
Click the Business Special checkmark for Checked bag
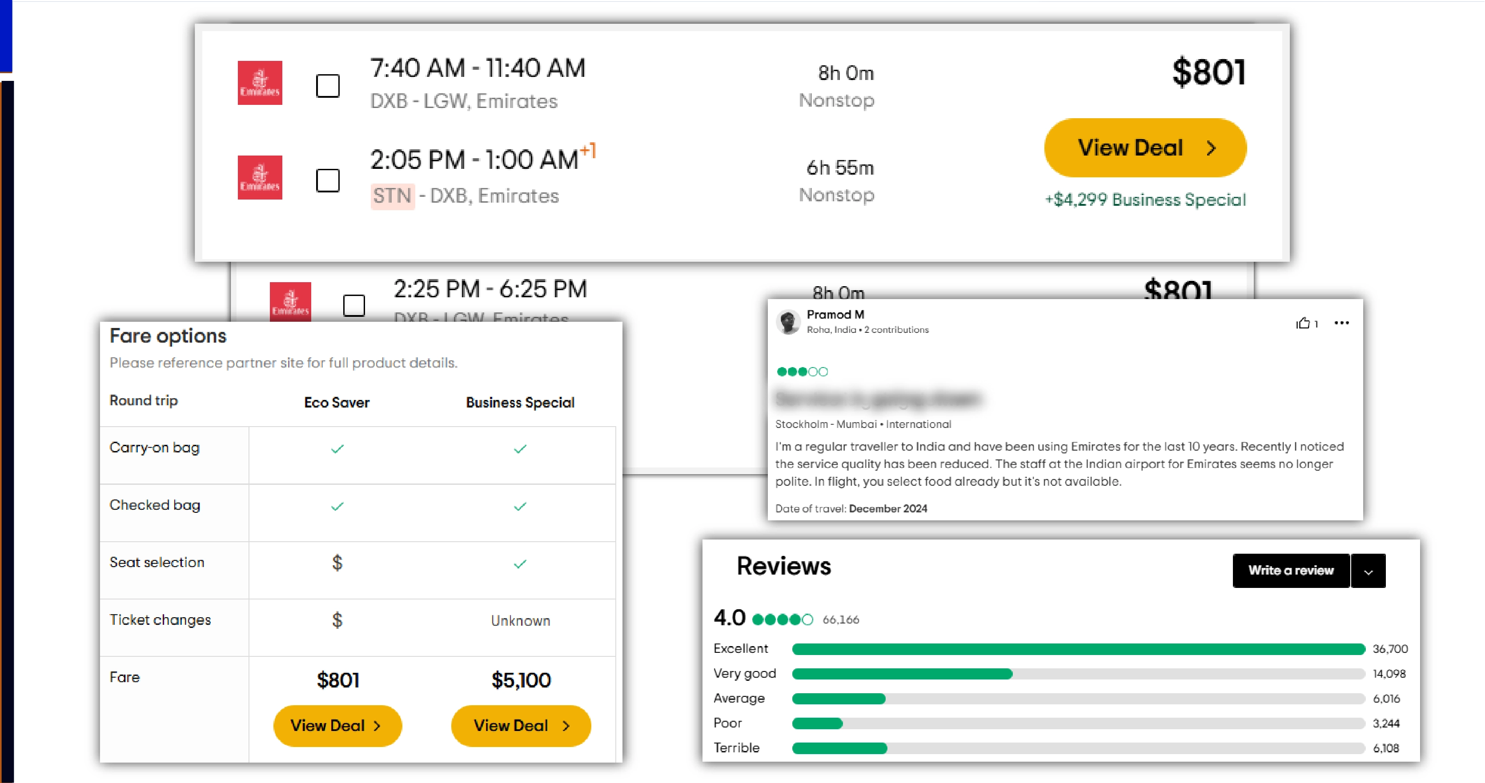[x=520, y=507]
